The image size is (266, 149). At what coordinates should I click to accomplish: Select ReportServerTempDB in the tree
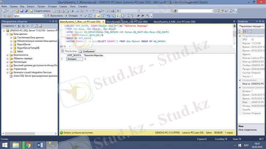pos(28,48)
